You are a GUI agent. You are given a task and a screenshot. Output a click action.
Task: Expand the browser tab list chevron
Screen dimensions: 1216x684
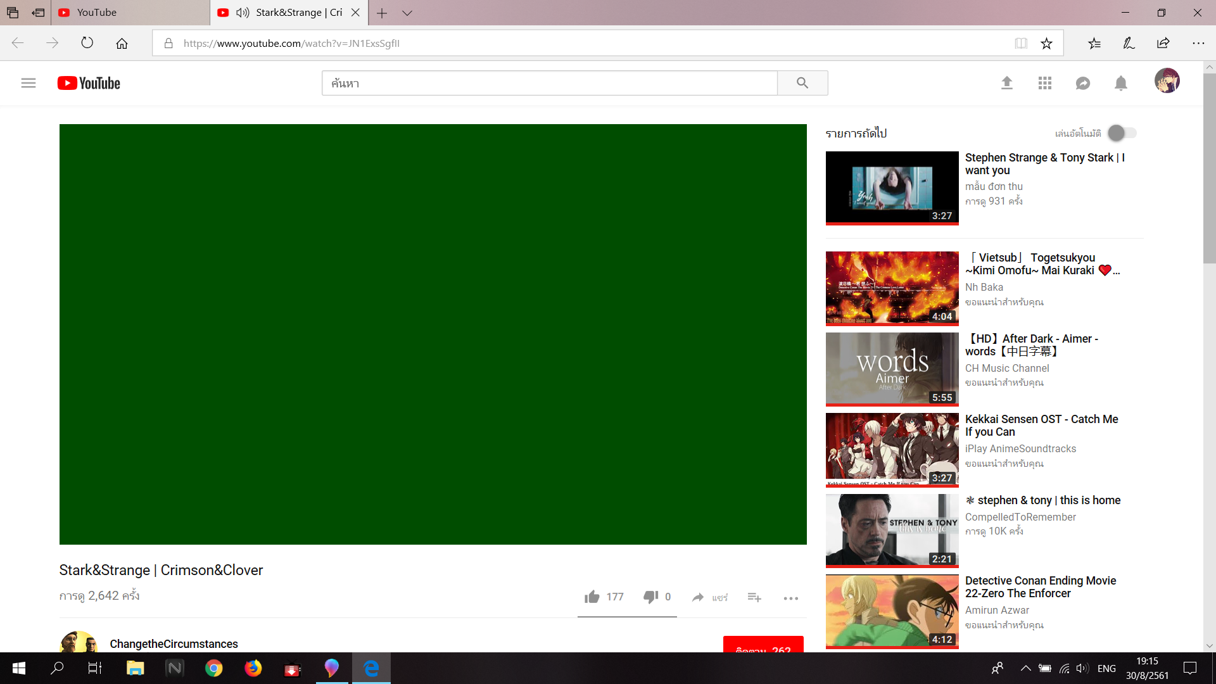[407, 13]
